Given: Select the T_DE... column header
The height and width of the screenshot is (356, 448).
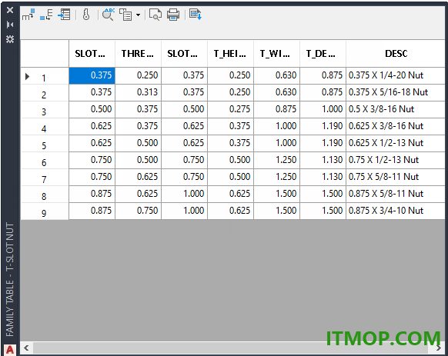Looking at the screenshot, I should [x=323, y=54].
